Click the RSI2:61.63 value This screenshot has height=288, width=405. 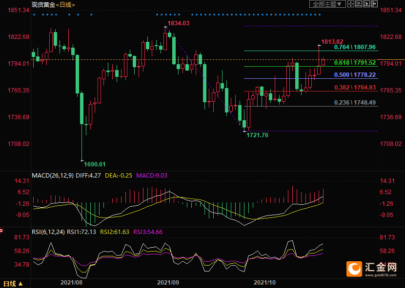pos(115,232)
